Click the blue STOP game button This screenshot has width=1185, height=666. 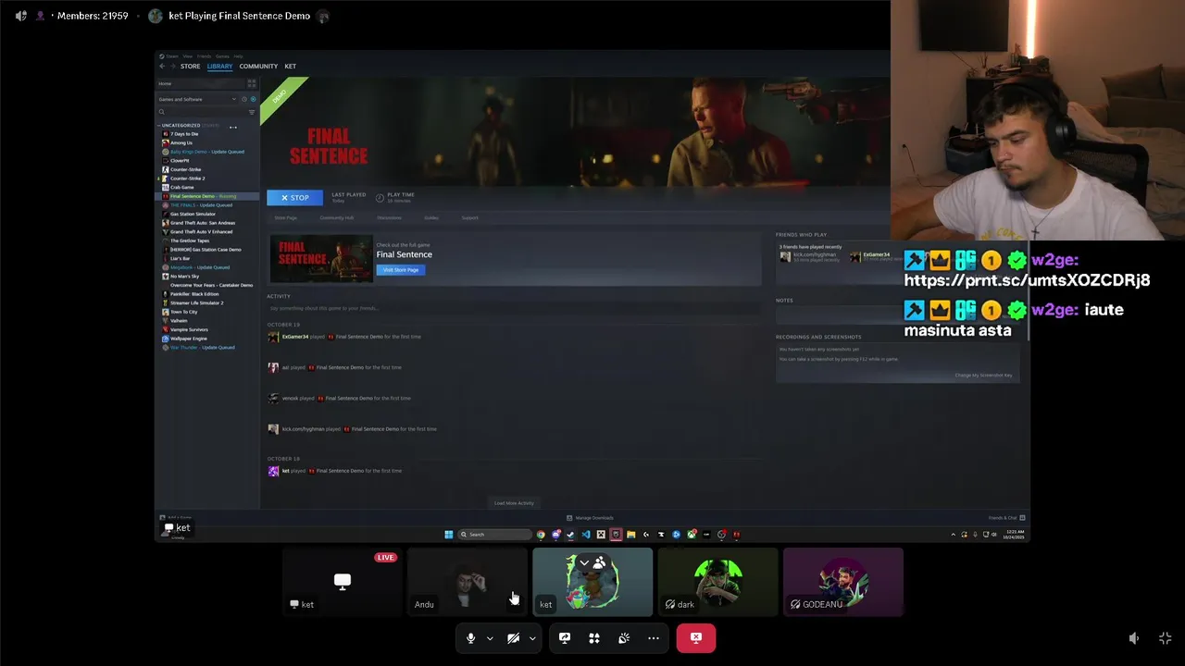point(294,197)
